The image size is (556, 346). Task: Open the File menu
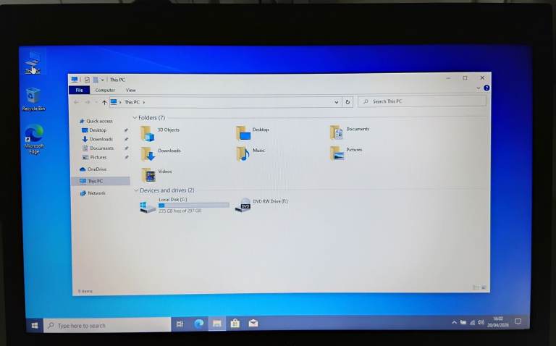[x=79, y=90]
